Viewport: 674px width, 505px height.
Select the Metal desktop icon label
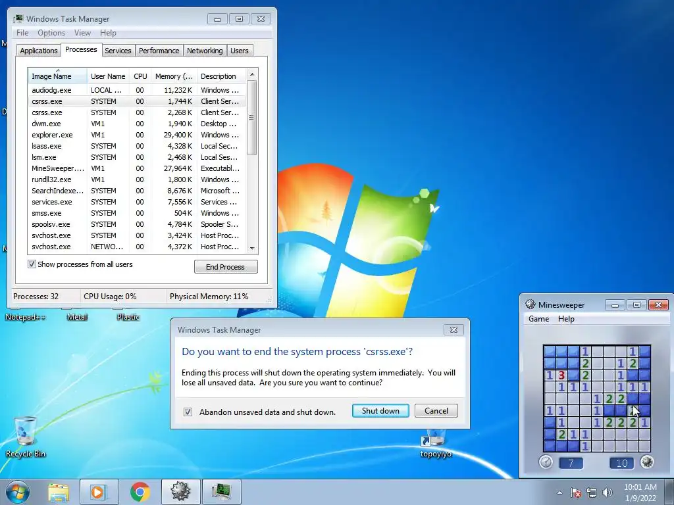pos(77,317)
